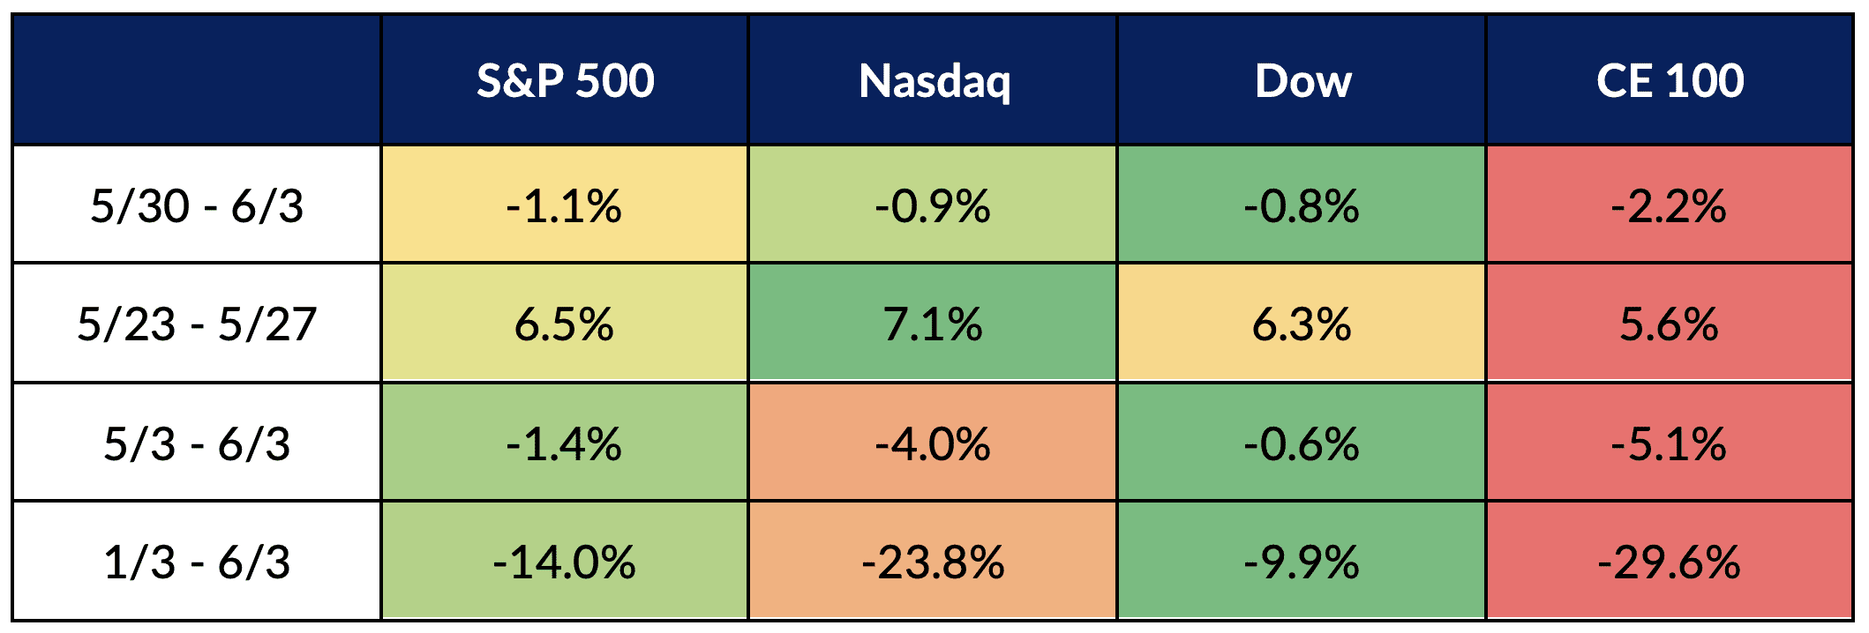Click the 5/30 - 6/3 row label
Image resolution: width=1869 pixels, height=633 pixels.
[197, 206]
